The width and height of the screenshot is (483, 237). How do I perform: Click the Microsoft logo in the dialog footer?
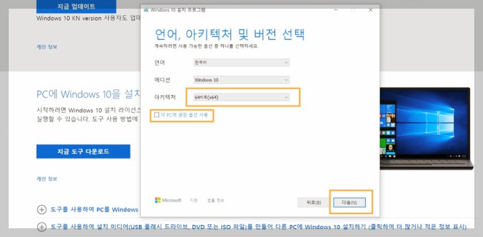168,200
